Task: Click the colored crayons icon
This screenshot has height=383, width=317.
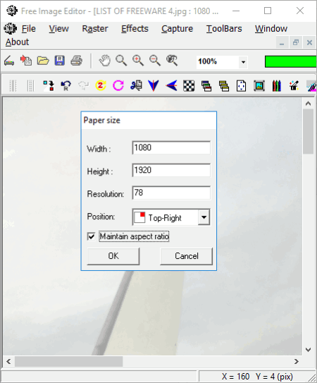Action: pos(276,86)
